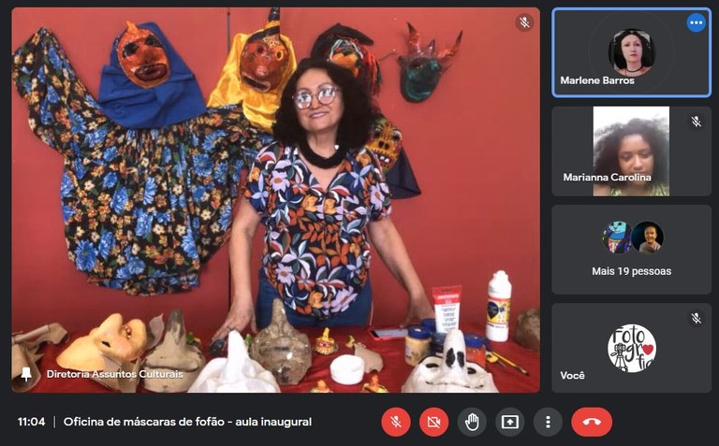This screenshot has width=719, height=446.
Task: Click the pin icon beside Diretoria Assuntos Culturais
Action: click(x=26, y=374)
